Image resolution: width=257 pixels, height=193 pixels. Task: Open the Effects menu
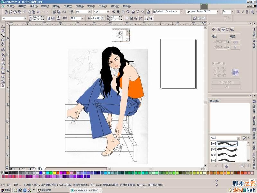pos(68,6)
